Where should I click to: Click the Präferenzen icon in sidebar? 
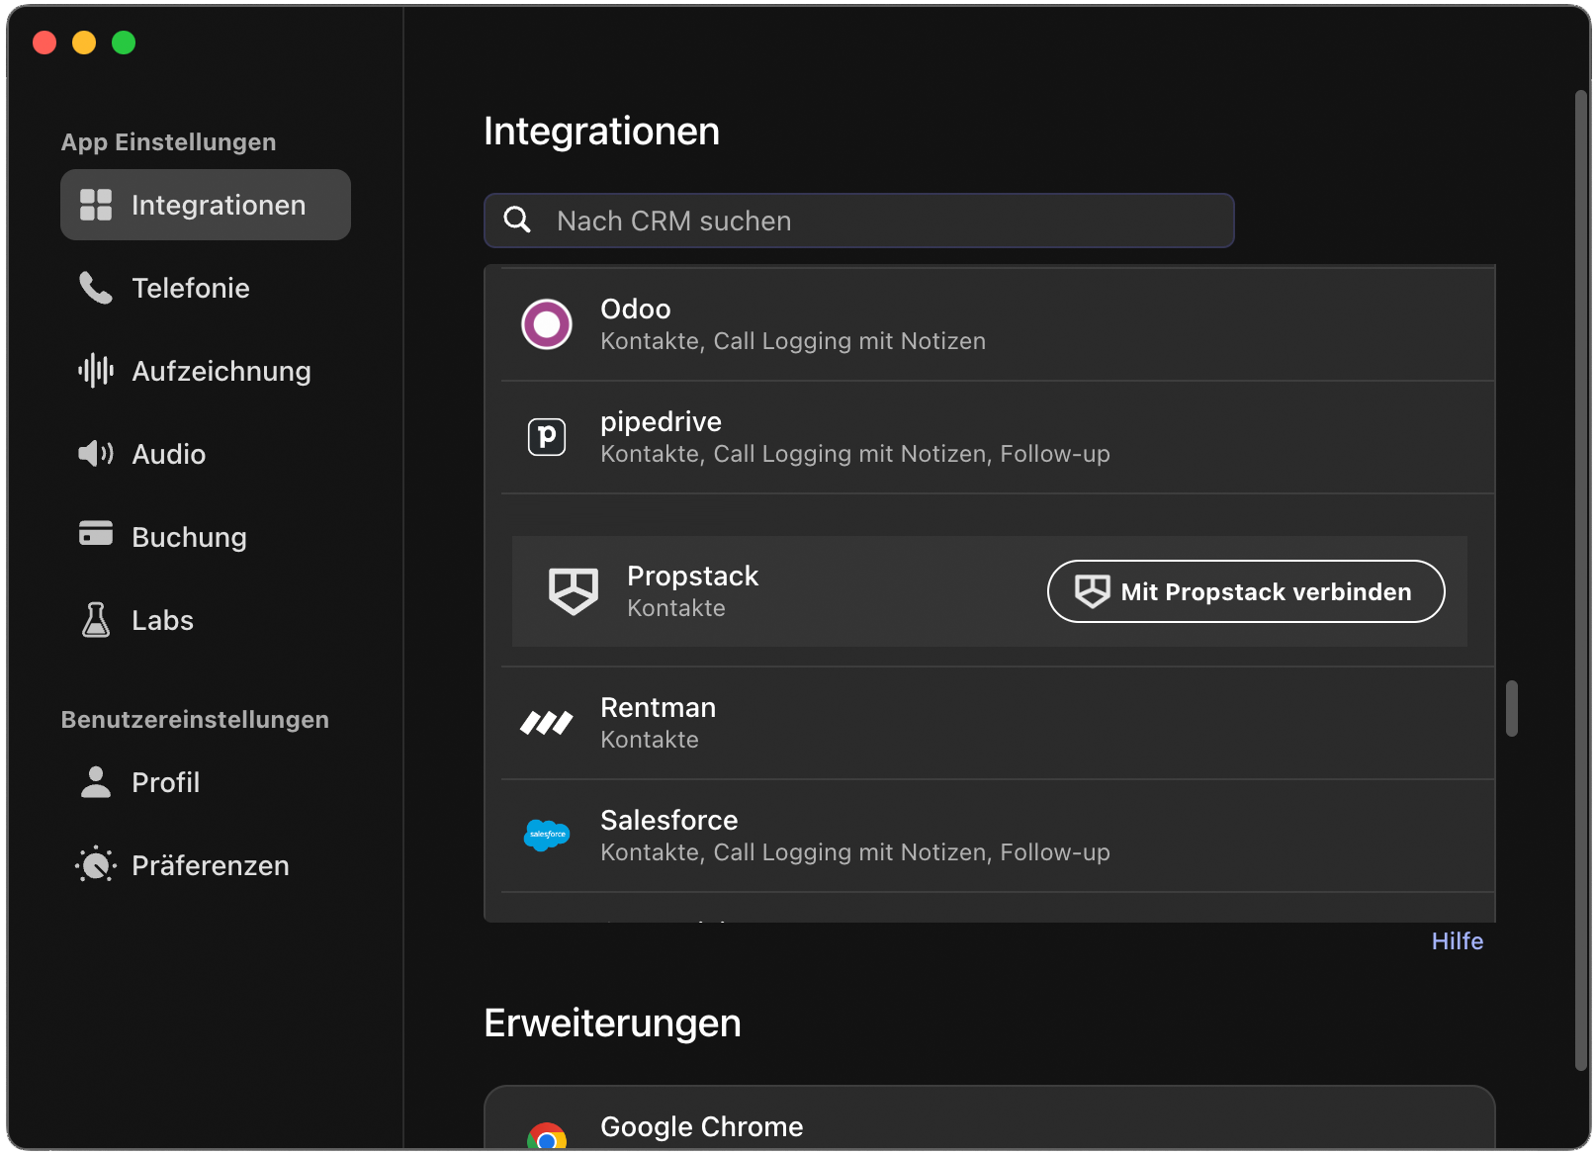point(96,865)
